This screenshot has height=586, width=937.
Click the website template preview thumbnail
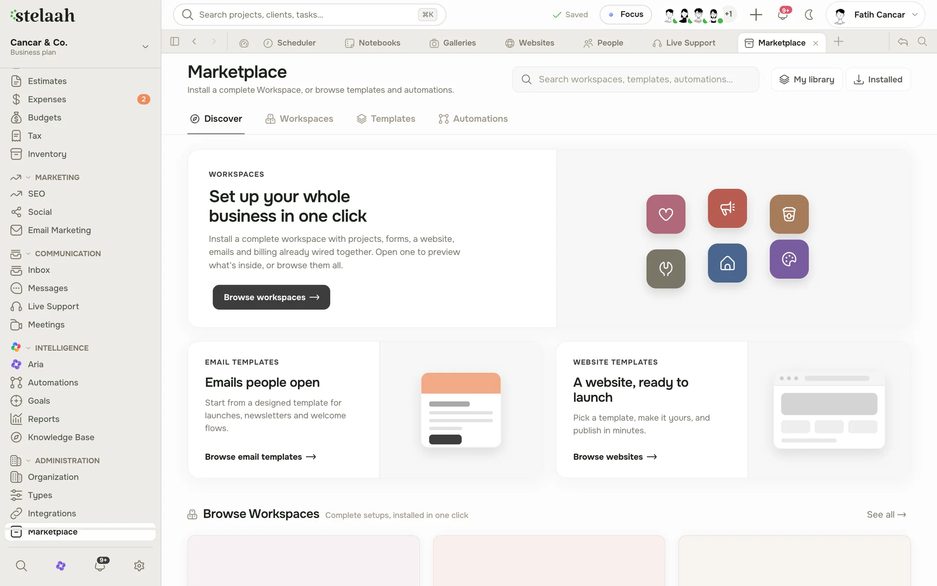(x=829, y=410)
